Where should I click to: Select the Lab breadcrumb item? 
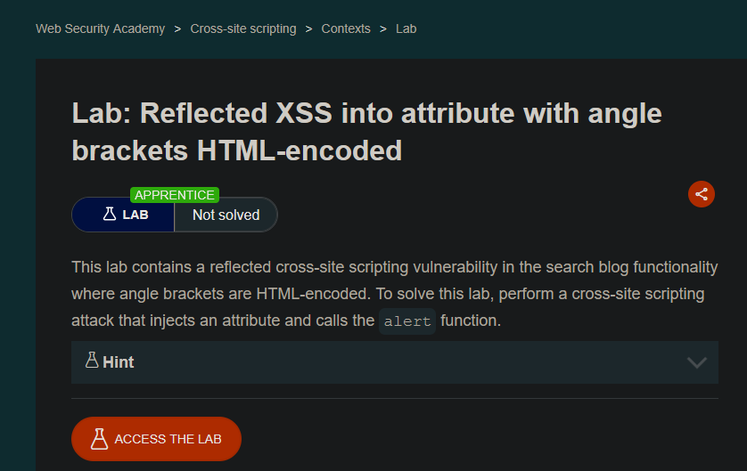406,29
